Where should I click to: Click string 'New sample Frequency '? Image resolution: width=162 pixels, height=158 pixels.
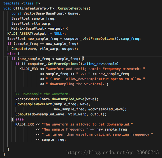tap(65, 129)
